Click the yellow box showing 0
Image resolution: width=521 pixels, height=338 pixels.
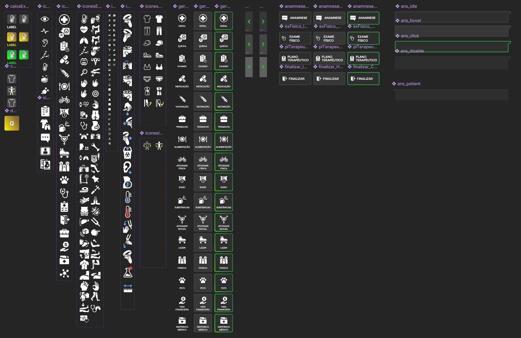pos(12,123)
